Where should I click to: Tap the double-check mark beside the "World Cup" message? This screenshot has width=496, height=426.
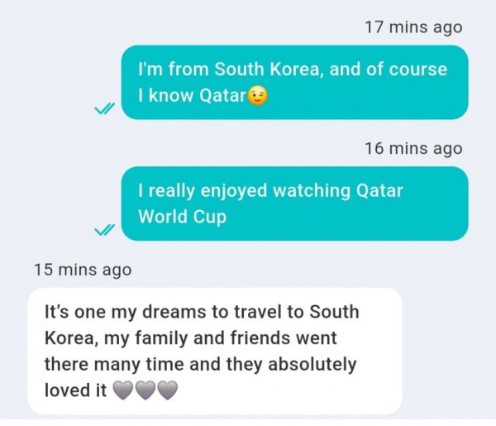[x=103, y=229]
